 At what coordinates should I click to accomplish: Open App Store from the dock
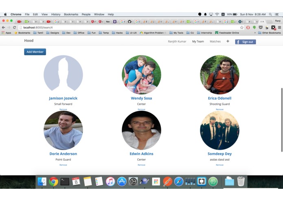point(122,181)
